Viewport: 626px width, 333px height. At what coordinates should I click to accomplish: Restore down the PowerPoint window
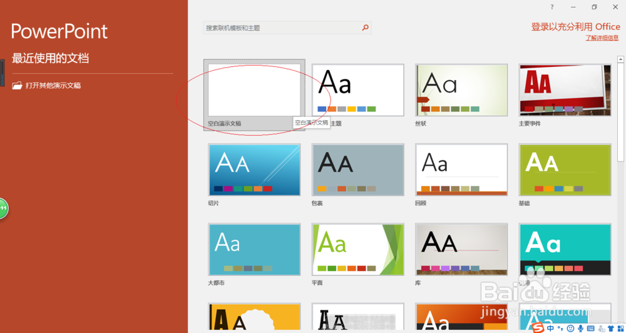[x=594, y=7]
